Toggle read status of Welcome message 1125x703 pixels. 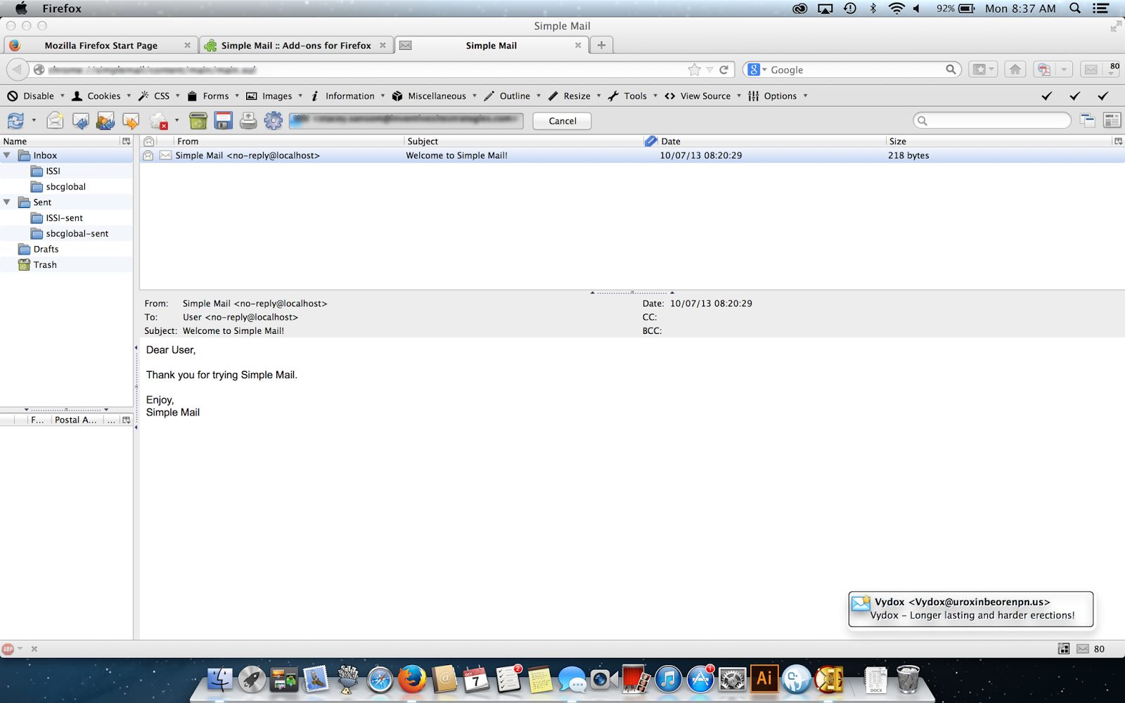point(148,155)
